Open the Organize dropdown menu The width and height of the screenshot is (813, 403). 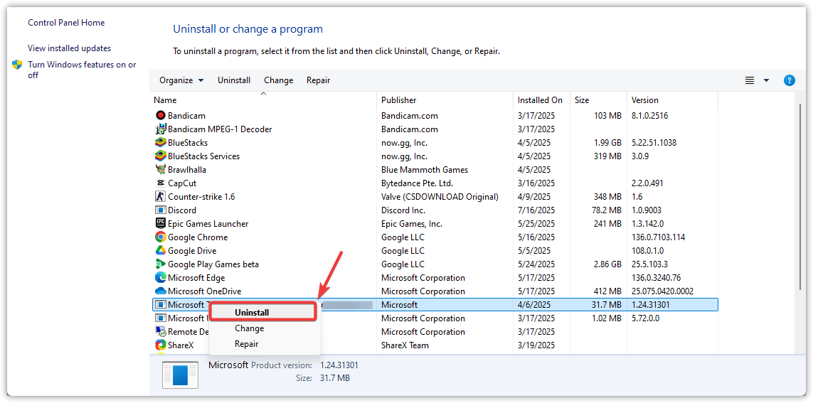pos(181,80)
